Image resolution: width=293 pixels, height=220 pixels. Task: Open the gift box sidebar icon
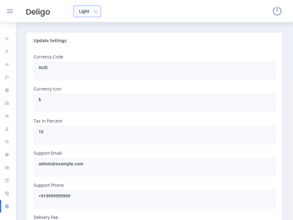[7, 90]
